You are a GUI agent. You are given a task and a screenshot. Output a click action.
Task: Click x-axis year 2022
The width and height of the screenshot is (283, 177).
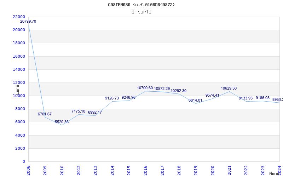point(246,170)
